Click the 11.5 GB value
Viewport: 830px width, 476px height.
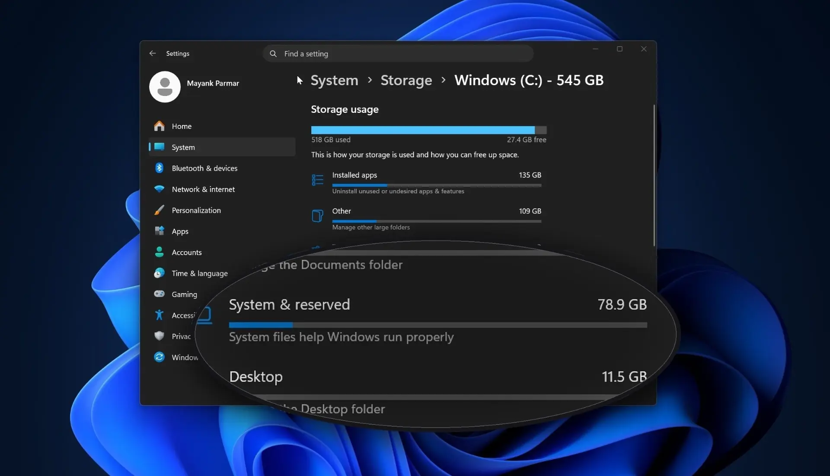click(624, 377)
